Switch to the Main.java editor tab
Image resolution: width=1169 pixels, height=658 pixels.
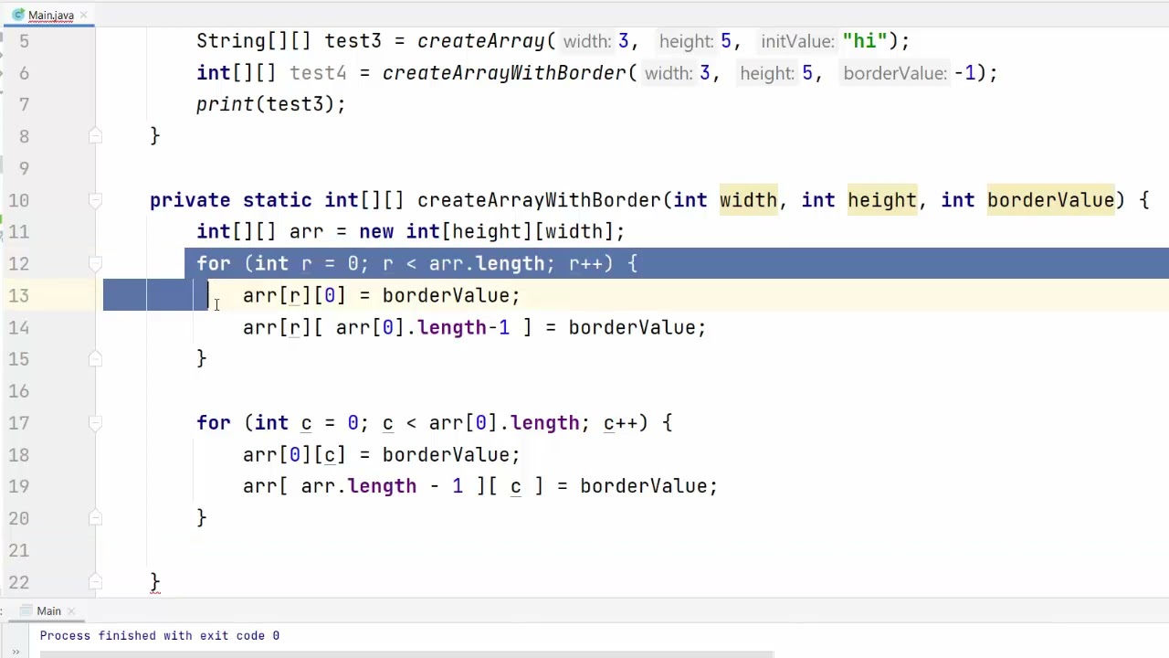[x=50, y=16]
